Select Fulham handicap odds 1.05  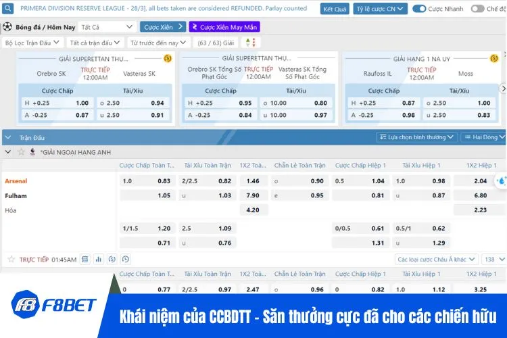(x=147, y=195)
